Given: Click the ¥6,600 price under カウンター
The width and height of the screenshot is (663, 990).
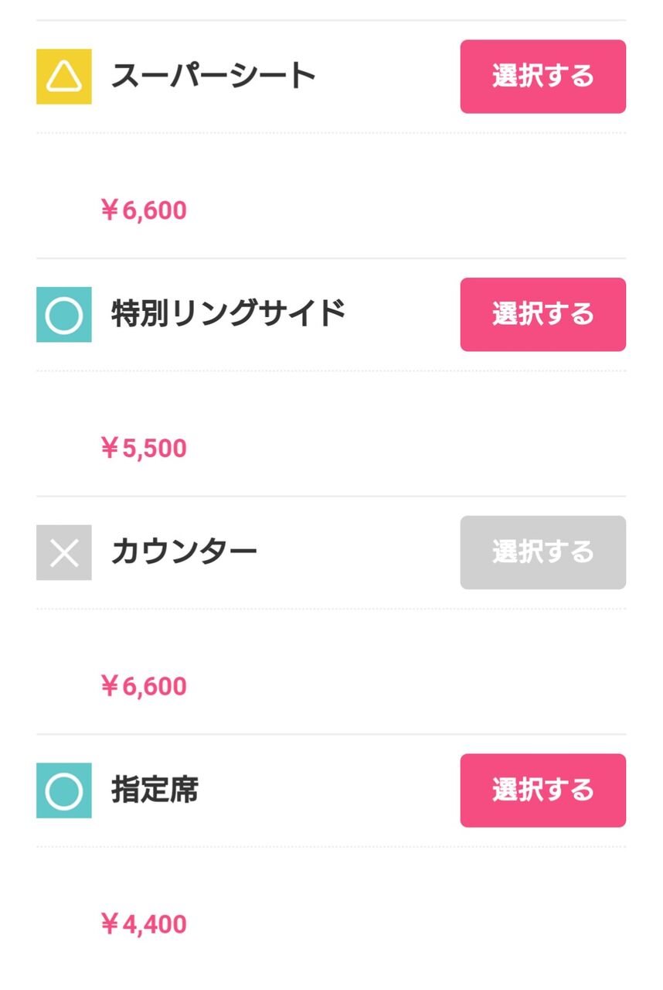Looking at the screenshot, I should 144,686.
